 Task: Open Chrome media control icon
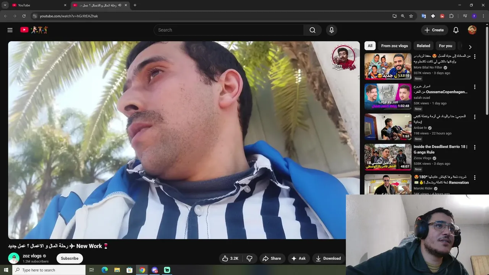tap(465, 16)
